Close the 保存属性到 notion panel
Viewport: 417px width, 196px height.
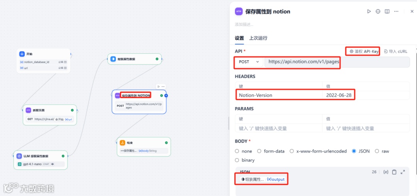click(412, 12)
